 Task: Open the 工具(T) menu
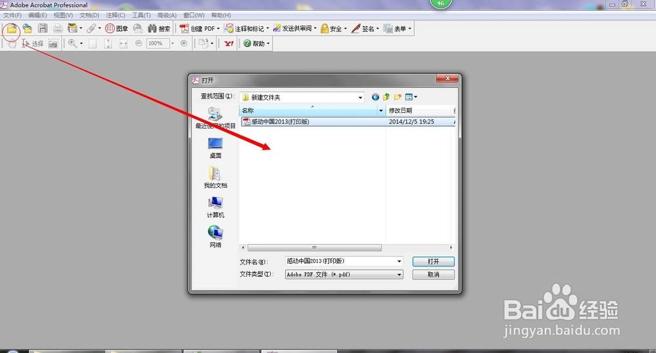coord(141,15)
